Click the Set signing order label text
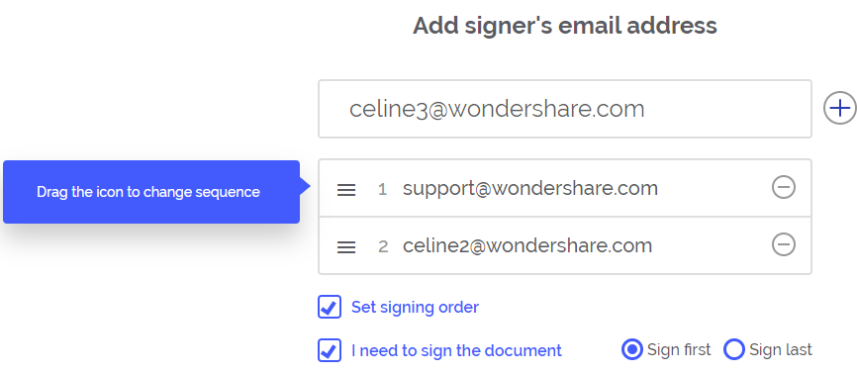 coord(415,308)
